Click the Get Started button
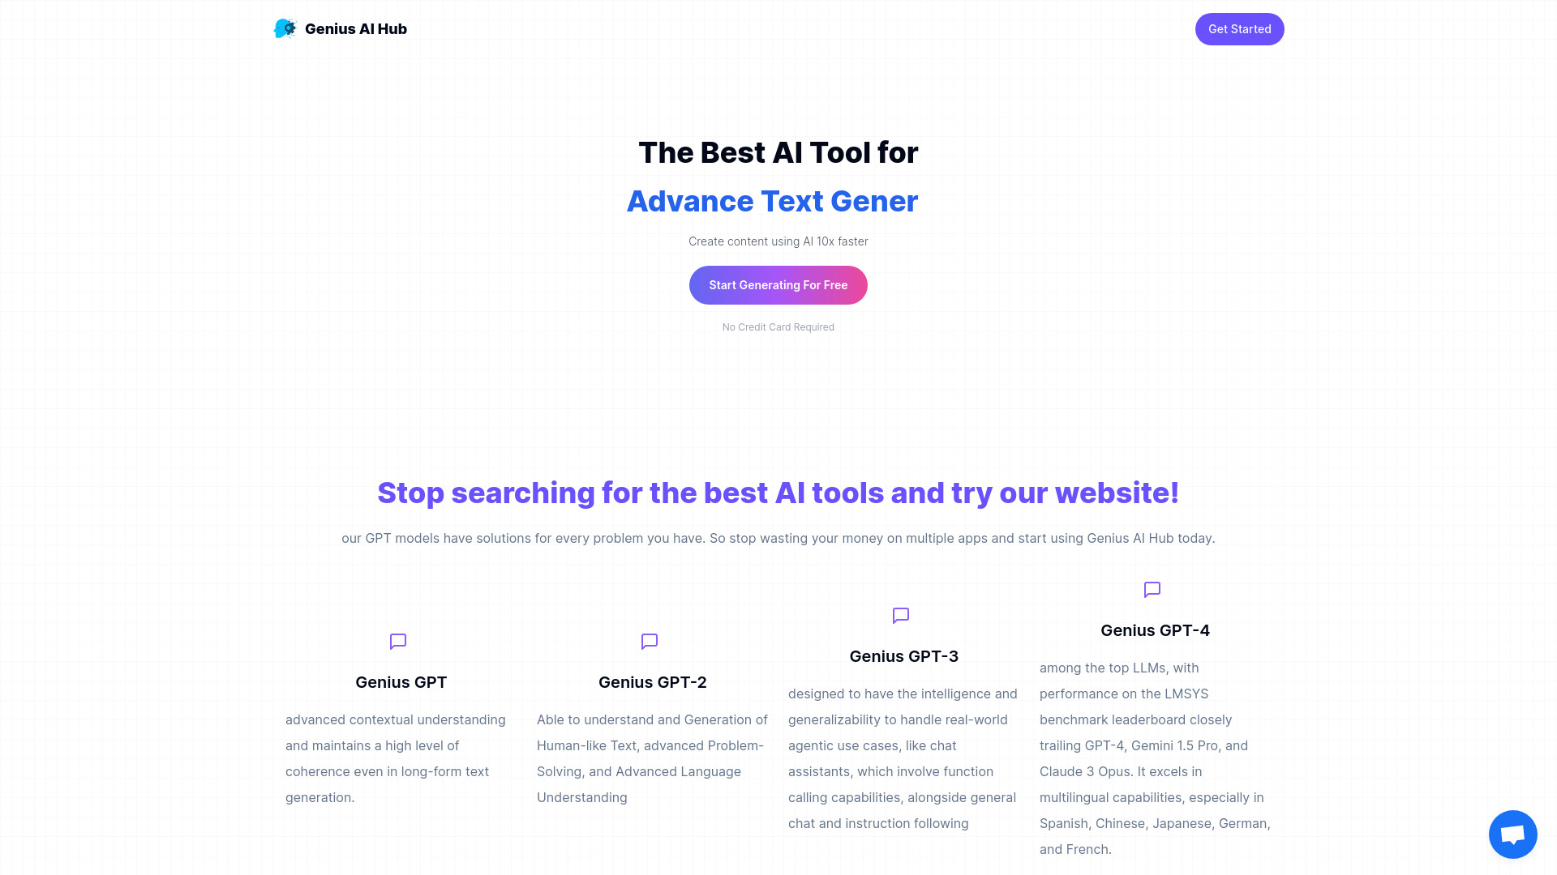 1239,29
